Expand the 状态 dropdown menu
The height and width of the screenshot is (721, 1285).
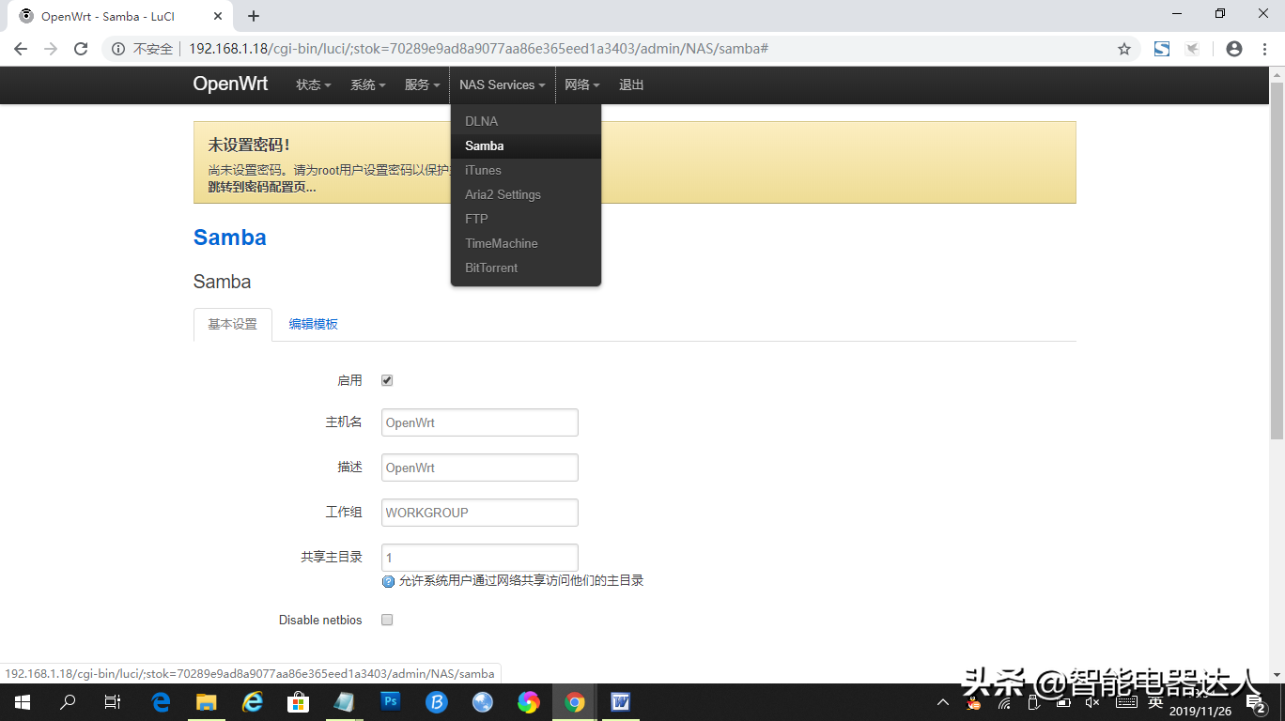click(313, 84)
